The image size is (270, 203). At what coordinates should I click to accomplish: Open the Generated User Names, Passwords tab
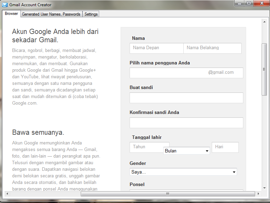51,14
